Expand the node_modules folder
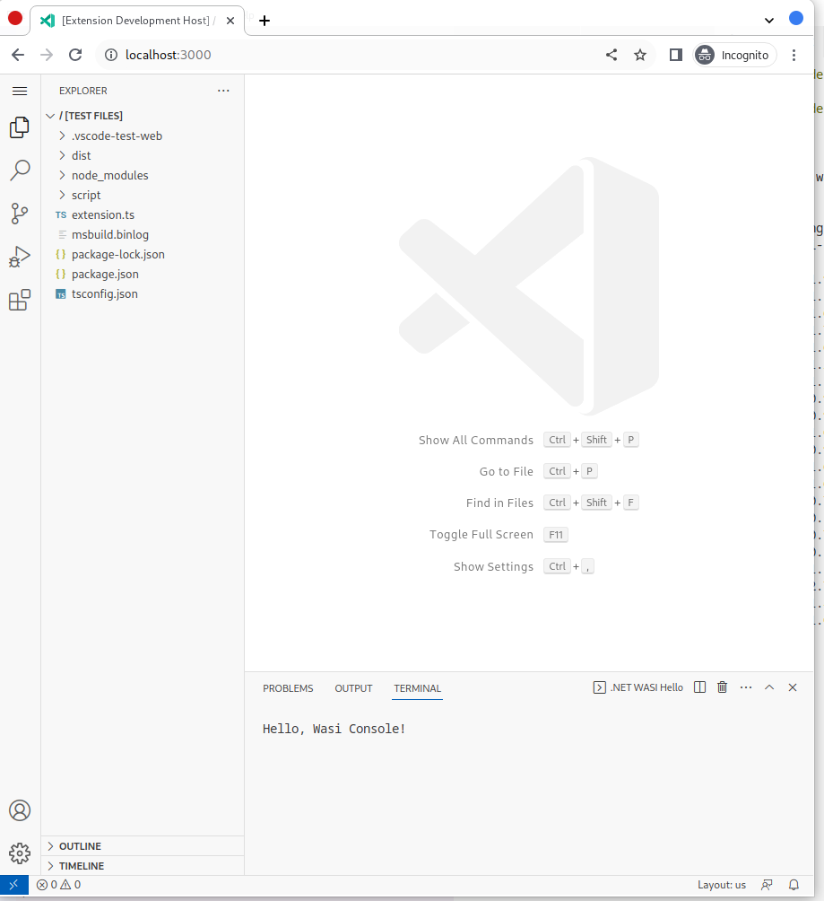 tap(143, 175)
